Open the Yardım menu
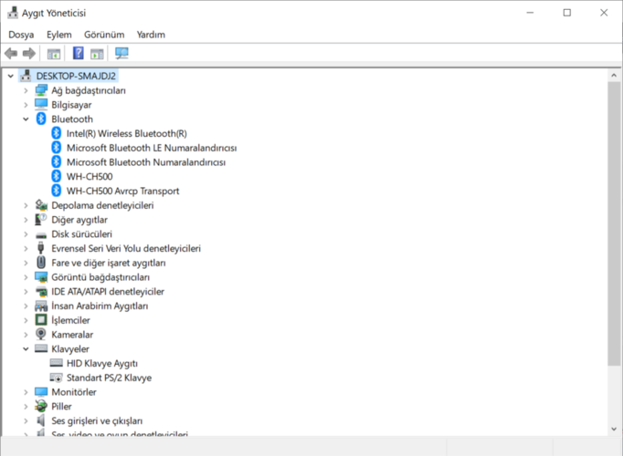623x456 pixels. tap(151, 35)
